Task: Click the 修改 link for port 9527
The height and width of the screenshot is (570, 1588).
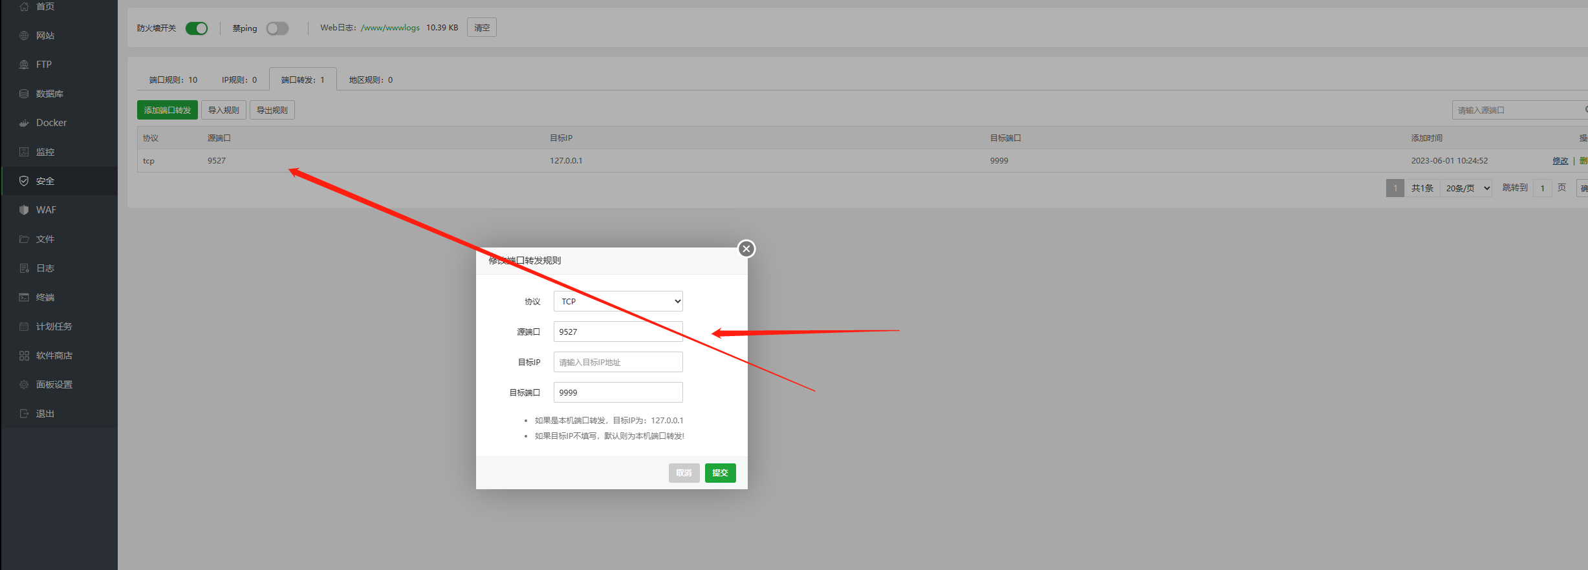Action: [1560, 161]
